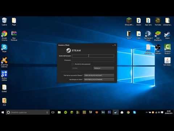
Task: Open the TeamSpeak 3 Client shortcut
Action: [148, 36]
